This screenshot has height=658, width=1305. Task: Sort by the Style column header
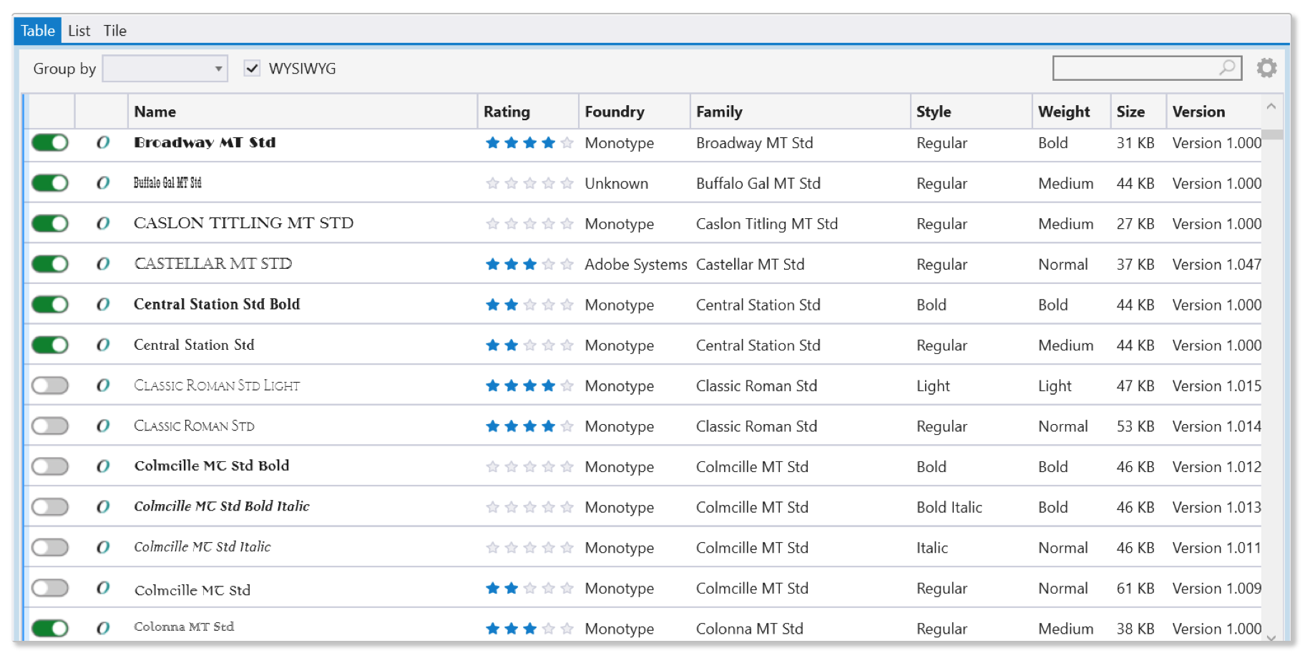(972, 112)
